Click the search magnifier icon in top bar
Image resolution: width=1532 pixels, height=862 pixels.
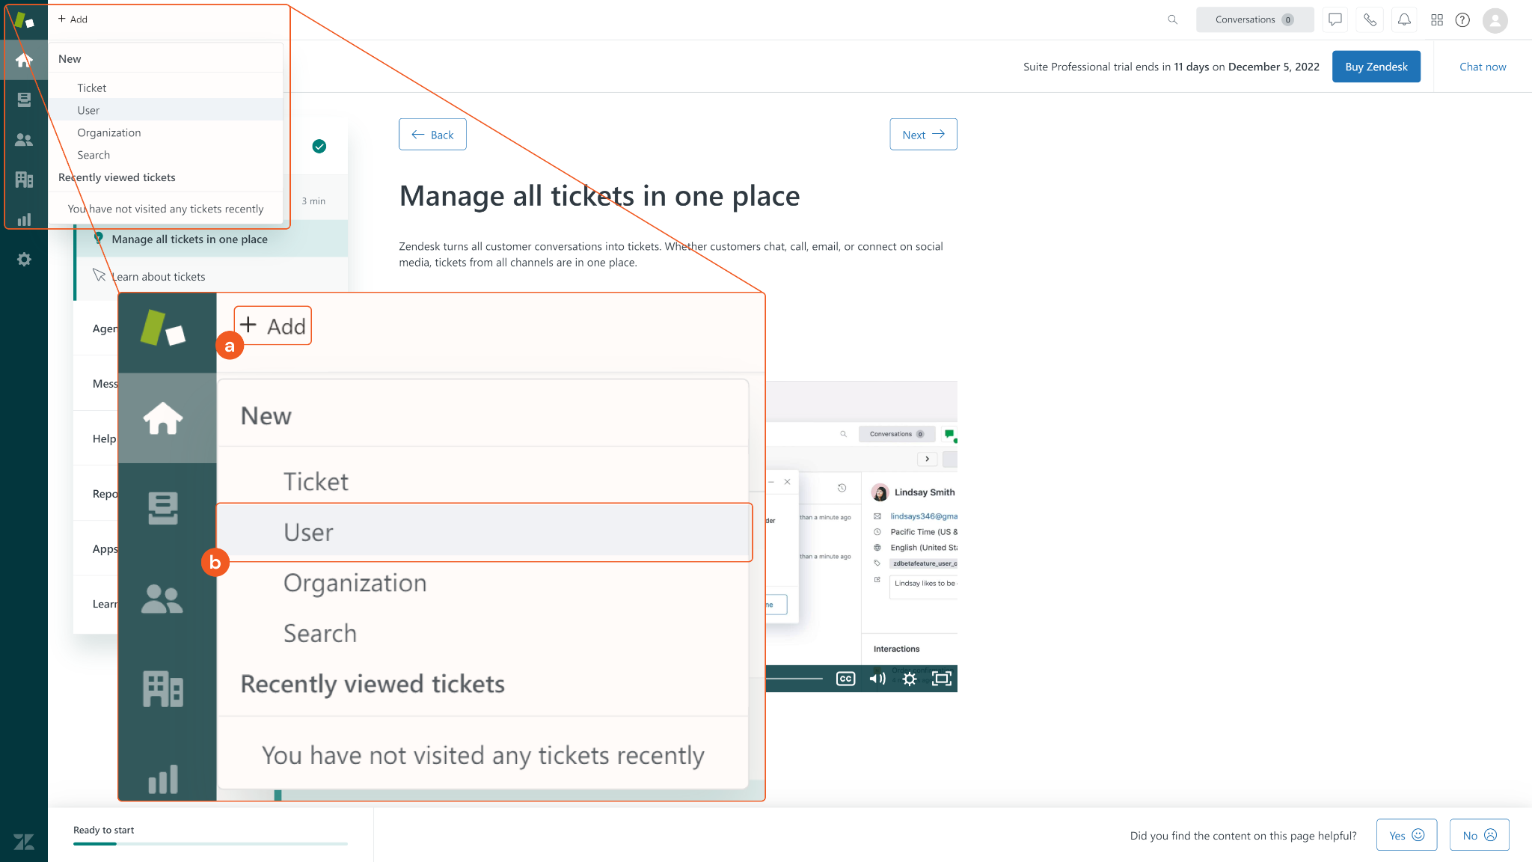[x=1172, y=19]
